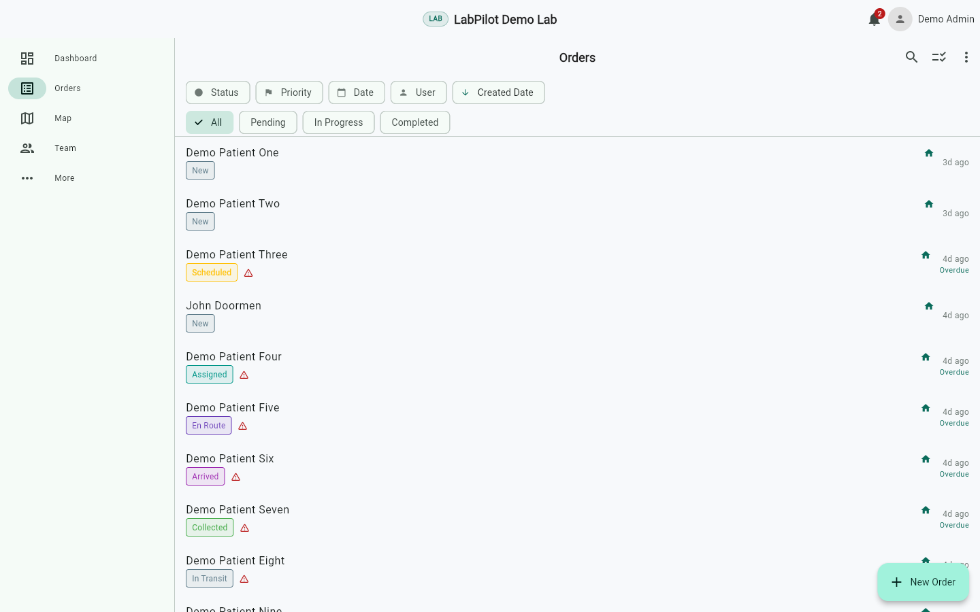Open John Doormen order
The width and height of the screenshot is (980, 612).
[577, 315]
